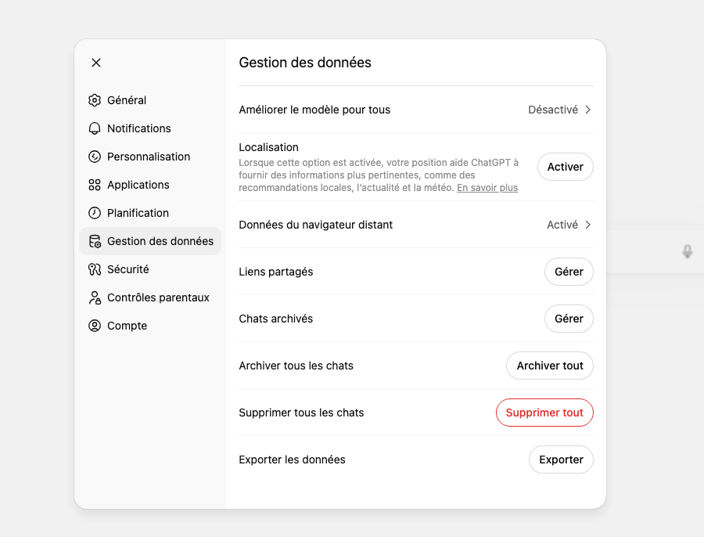Manage Liens partagés with Gérer button

click(x=569, y=272)
